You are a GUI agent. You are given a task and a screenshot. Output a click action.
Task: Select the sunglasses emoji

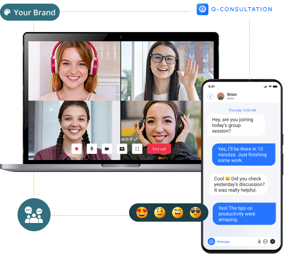pyautogui.click(x=196, y=213)
